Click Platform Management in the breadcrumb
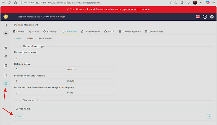The width and height of the screenshot is (217, 125). [x=29, y=17]
